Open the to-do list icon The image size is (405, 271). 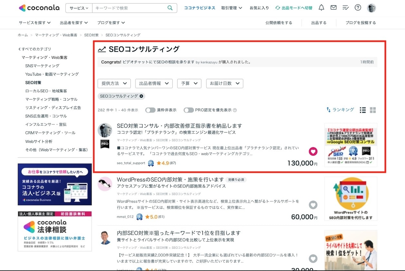(346, 8)
